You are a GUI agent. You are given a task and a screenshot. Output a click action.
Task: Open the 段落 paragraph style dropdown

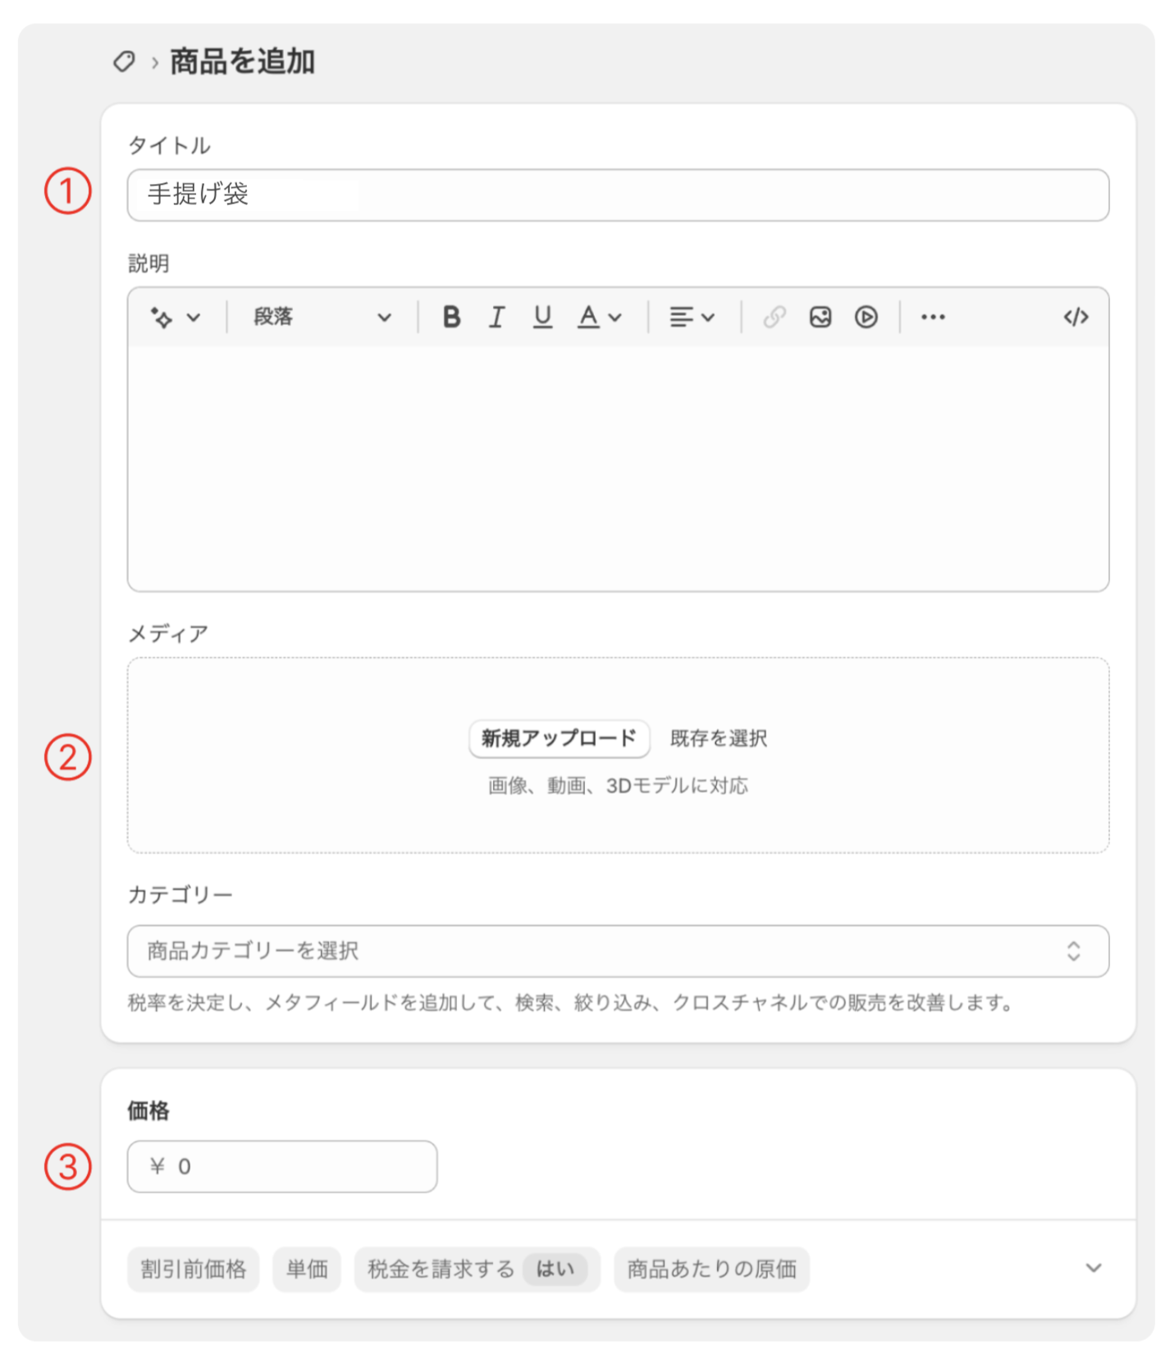tap(322, 318)
